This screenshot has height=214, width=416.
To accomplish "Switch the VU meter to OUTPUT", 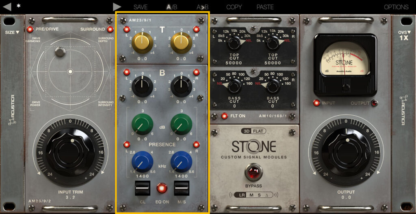I will tap(374, 103).
